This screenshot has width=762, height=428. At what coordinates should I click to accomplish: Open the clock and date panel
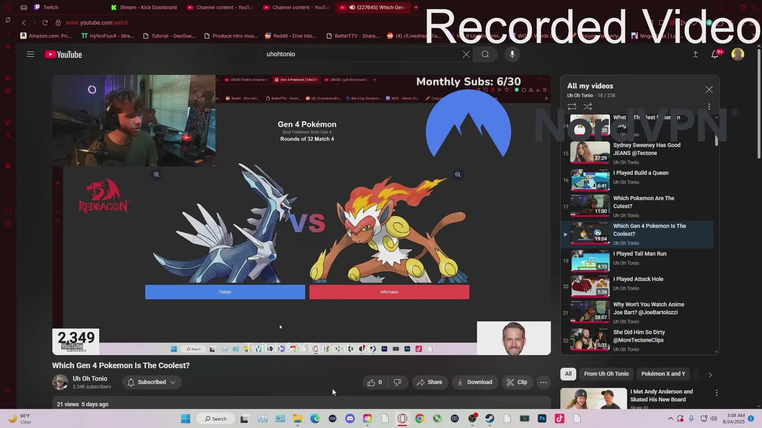734,418
